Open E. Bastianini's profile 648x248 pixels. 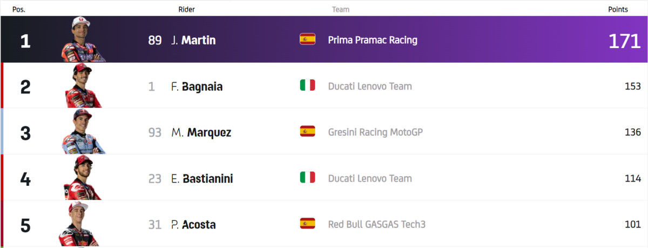201,179
